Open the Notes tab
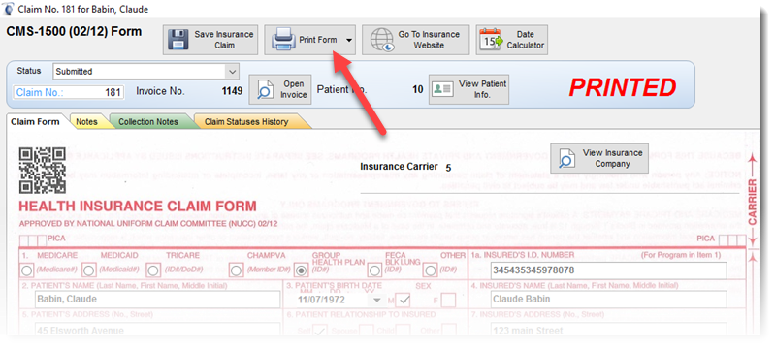The width and height of the screenshot is (775, 350). [87, 121]
